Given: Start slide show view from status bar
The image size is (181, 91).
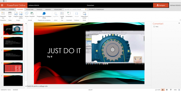Looking at the screenshot, I should coord(171,90).
